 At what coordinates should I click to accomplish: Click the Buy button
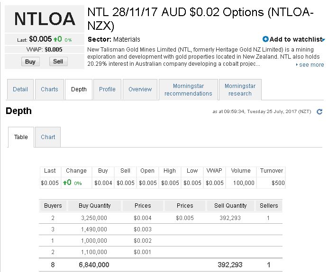pos(30,61)
